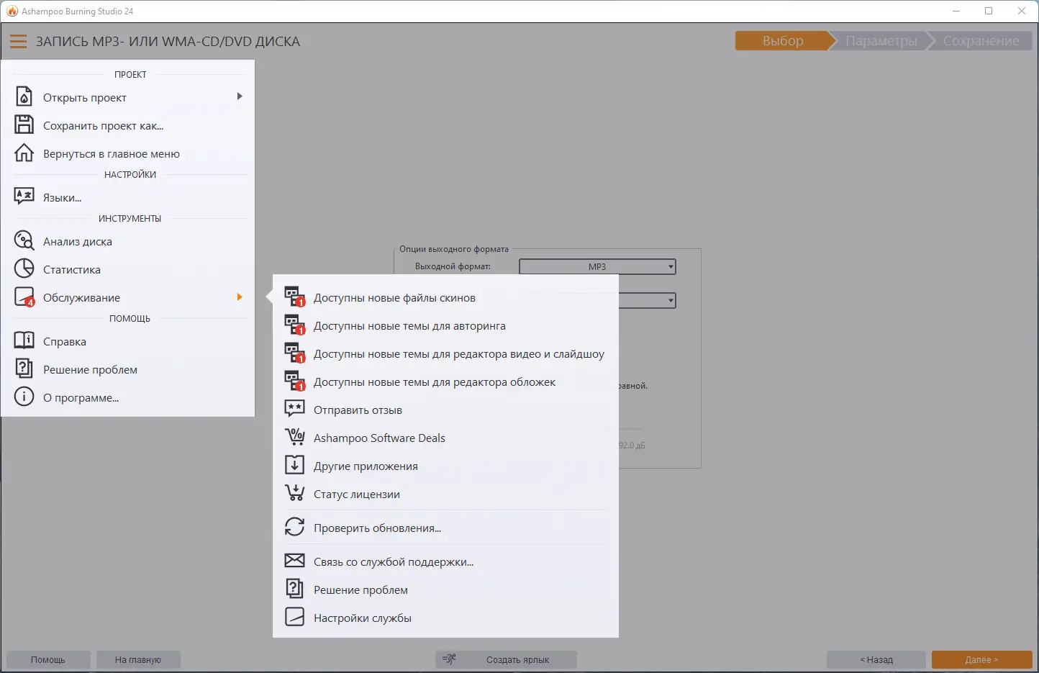
Task: Switch to the Параметры step tab
Action: (x=881, y=41)
